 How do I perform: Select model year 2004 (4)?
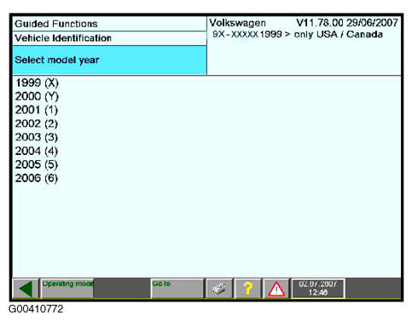tap(37, 151)
